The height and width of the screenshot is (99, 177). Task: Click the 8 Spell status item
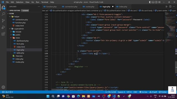pyautogui.click(x=153, y=92)
